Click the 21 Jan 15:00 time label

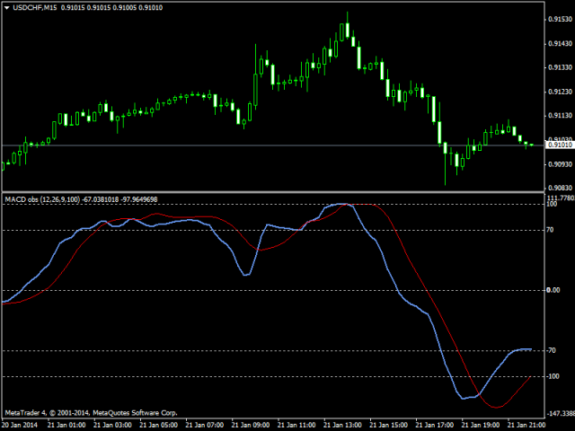[x=389, y=425]
